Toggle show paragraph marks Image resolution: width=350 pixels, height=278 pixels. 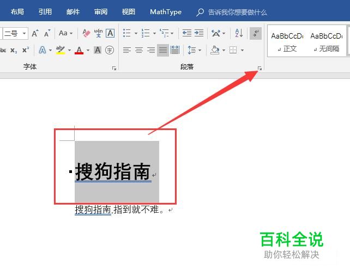point(256,33)
